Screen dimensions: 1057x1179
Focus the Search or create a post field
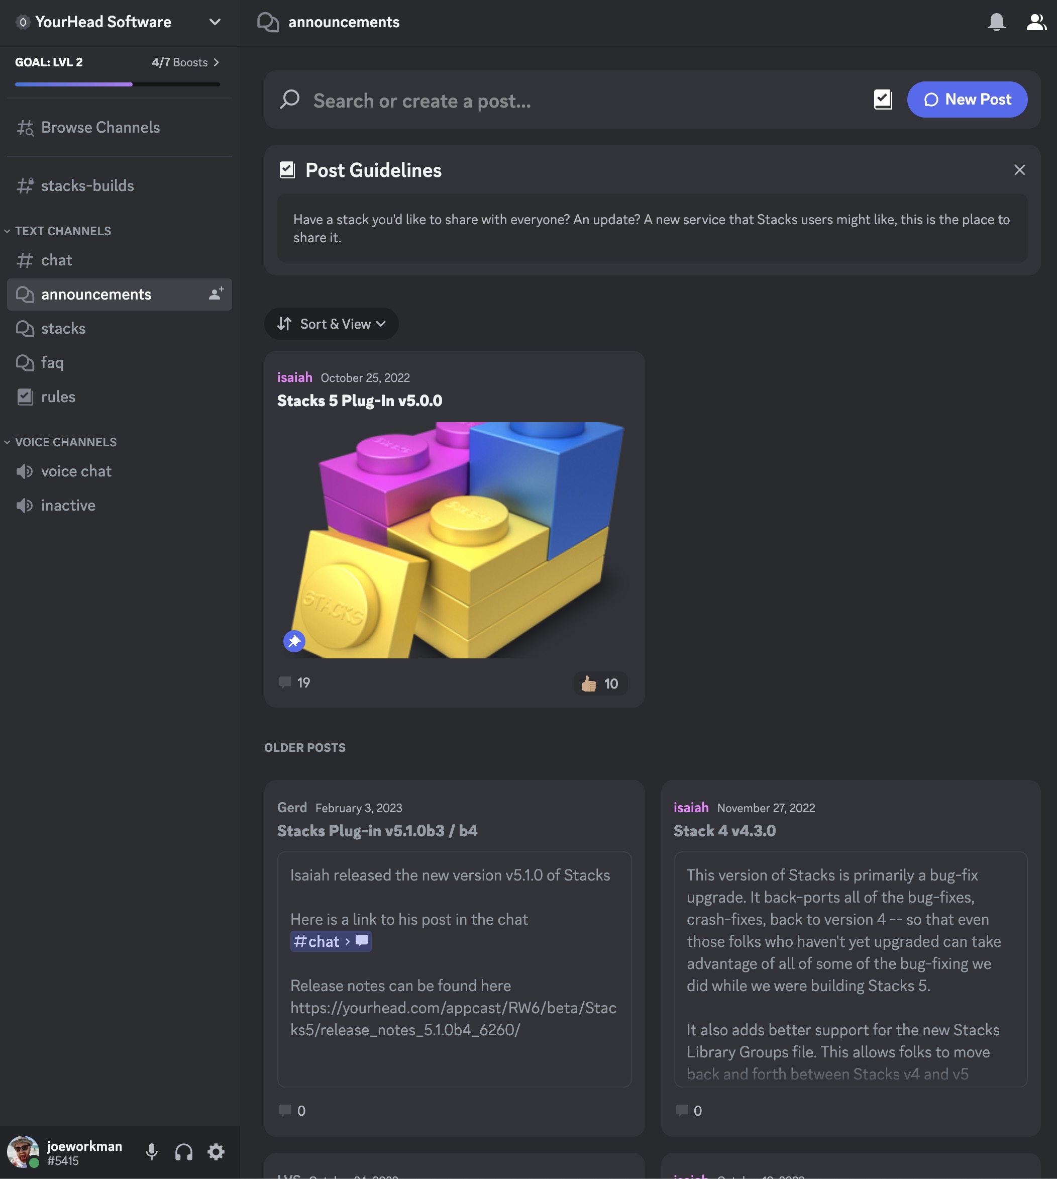click(x=522, y=101)
